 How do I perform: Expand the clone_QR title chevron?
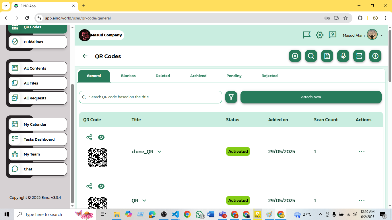(159, 152)
